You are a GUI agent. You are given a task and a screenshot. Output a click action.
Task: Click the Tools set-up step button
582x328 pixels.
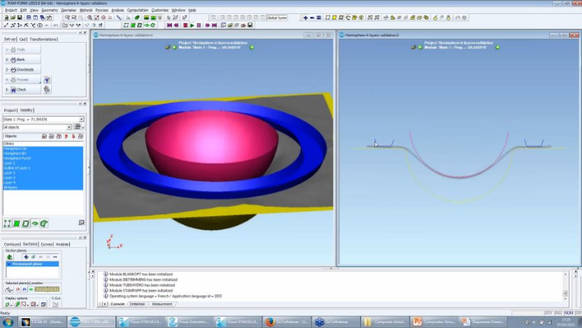(x=22, y=50)
